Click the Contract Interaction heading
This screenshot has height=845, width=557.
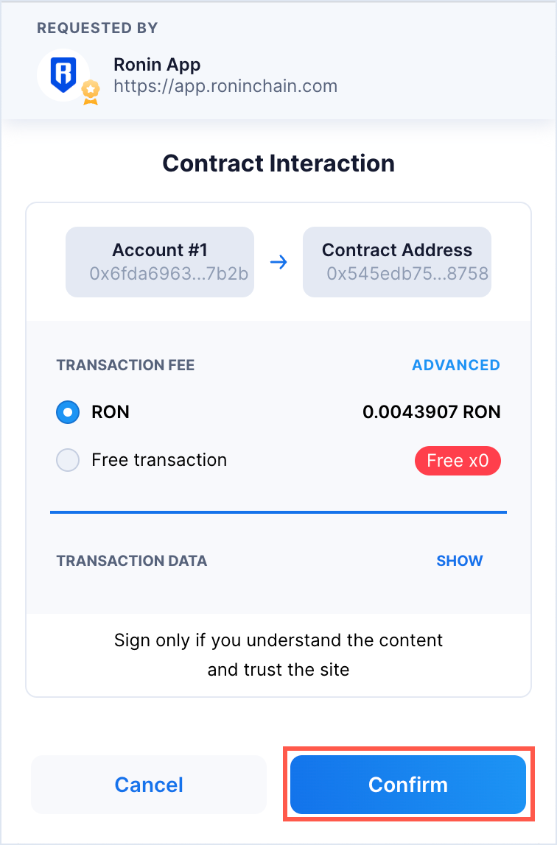(x=278, y=163)
